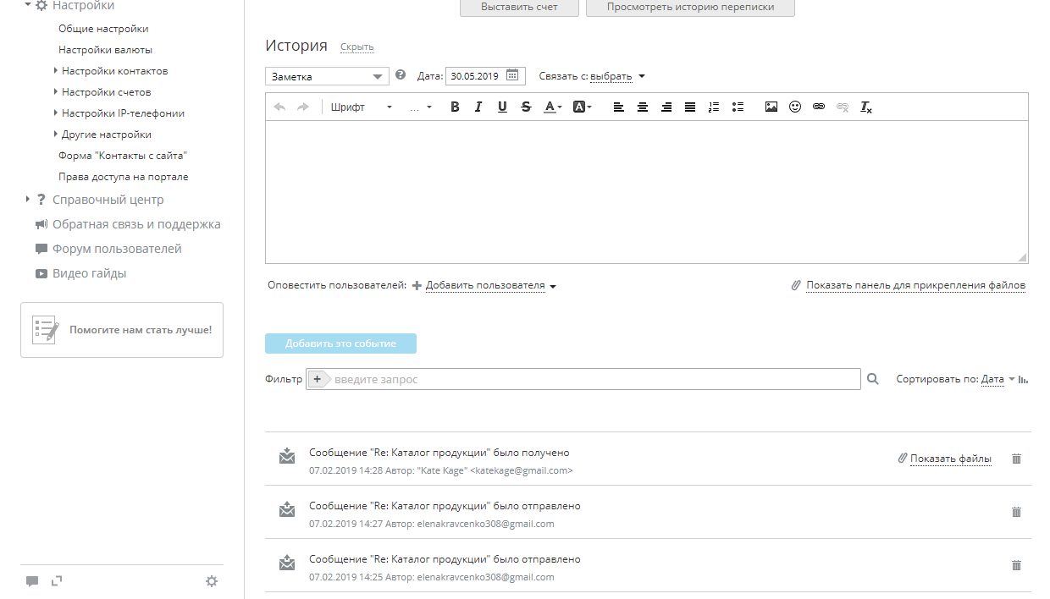Image resolution: width=1050 pixels, height=599 pixels.
Task: Click the Выставить счет button
Action: [519, 7]
